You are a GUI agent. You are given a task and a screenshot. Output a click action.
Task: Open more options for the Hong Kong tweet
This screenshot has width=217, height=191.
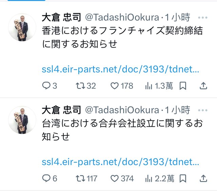203,17
